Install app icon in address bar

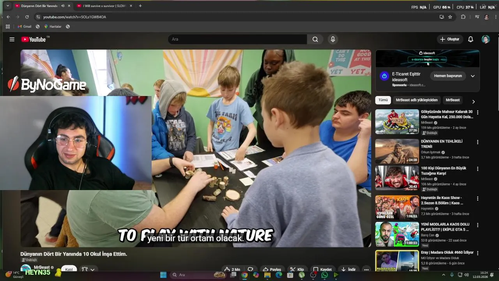[x=442, y=17]
